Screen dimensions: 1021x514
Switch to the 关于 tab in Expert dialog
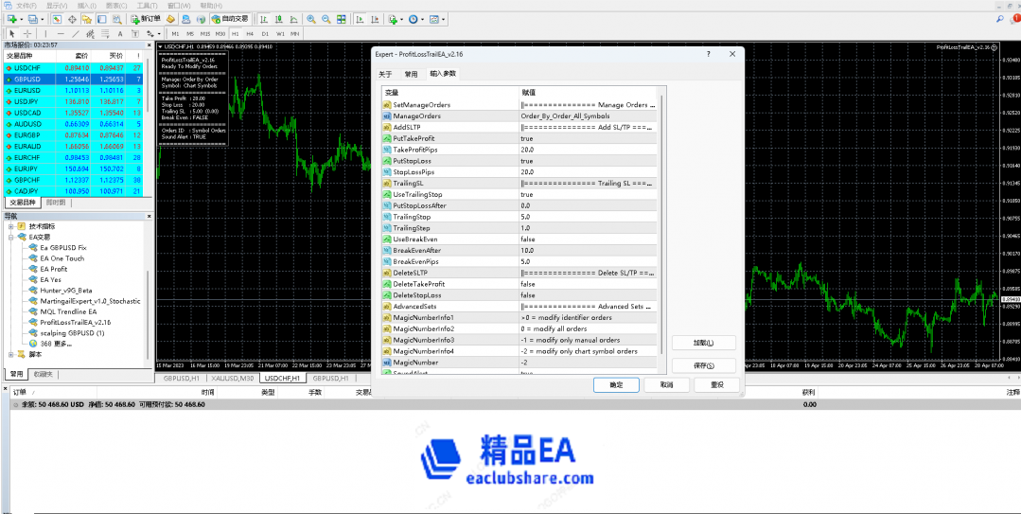point(385,74)
